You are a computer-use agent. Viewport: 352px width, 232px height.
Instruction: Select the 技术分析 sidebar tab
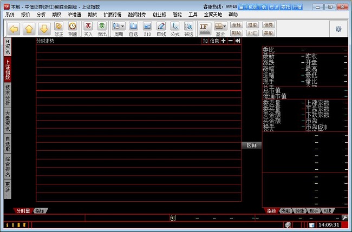(8, 95)
